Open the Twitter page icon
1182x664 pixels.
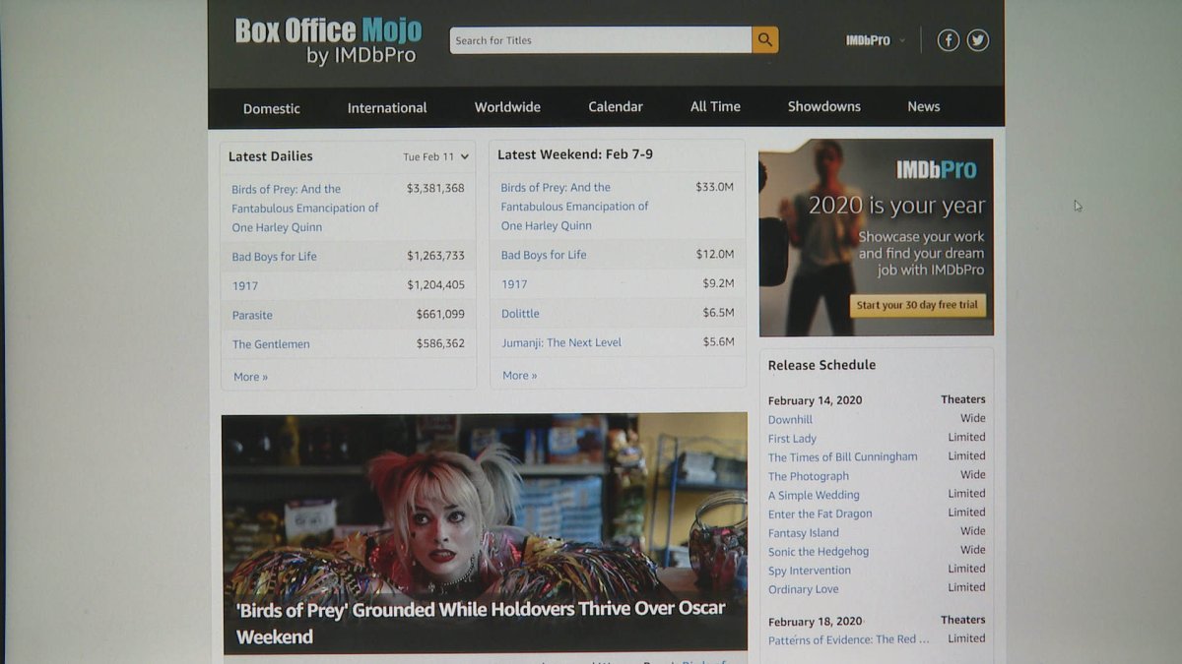(977, 40)
